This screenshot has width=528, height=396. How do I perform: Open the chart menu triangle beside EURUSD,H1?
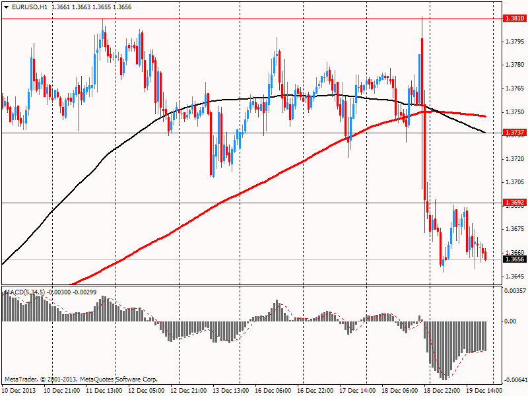[7, 7]
